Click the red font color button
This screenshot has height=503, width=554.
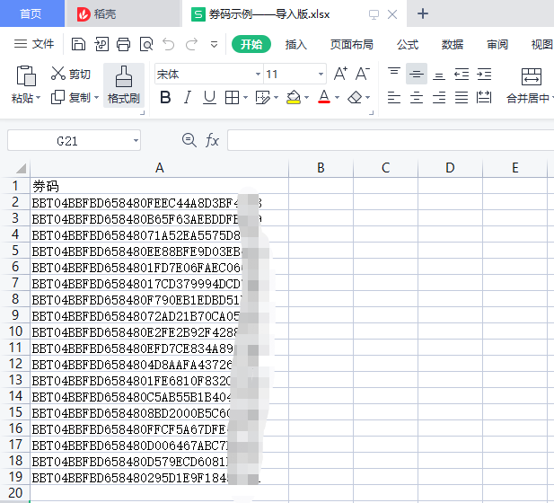tap(324, 98)
